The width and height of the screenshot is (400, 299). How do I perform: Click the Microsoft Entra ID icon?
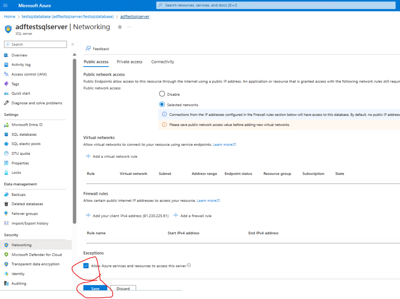pyautogui.click(x=6, y=125)
